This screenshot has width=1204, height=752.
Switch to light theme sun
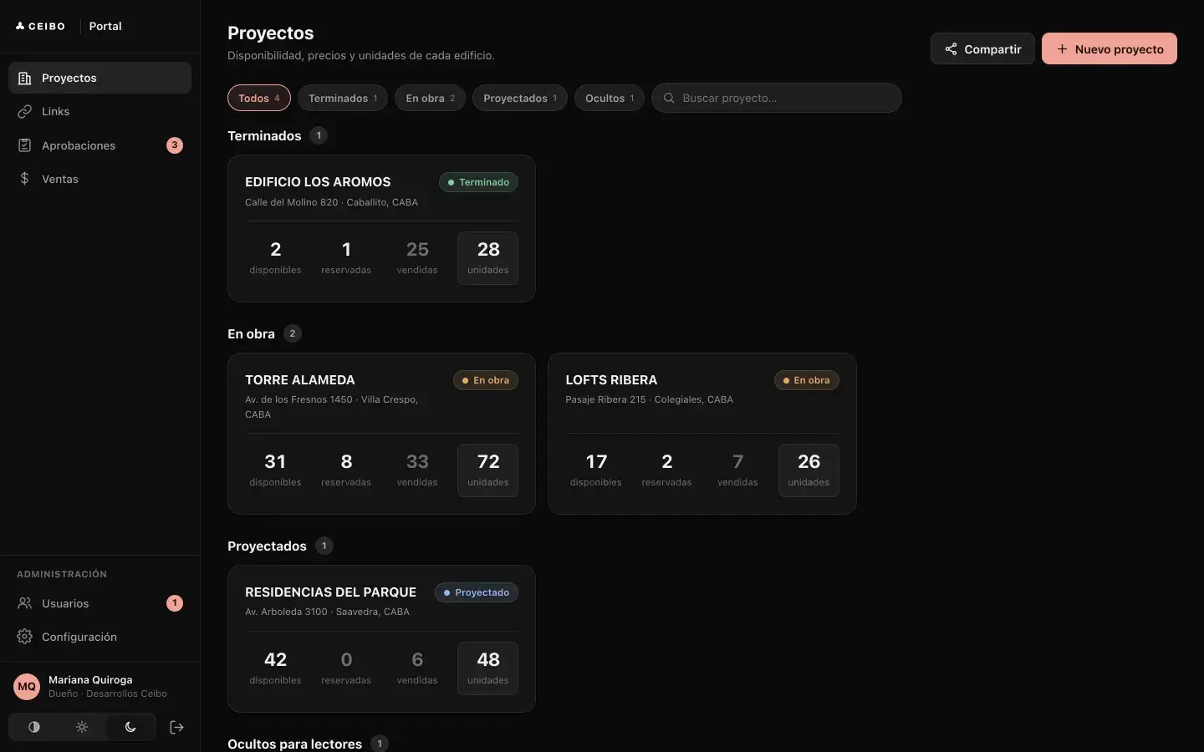click(82, 727)
